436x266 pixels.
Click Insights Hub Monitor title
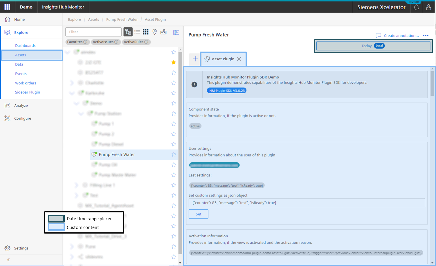pyautogui.click(x=63, y=7)
